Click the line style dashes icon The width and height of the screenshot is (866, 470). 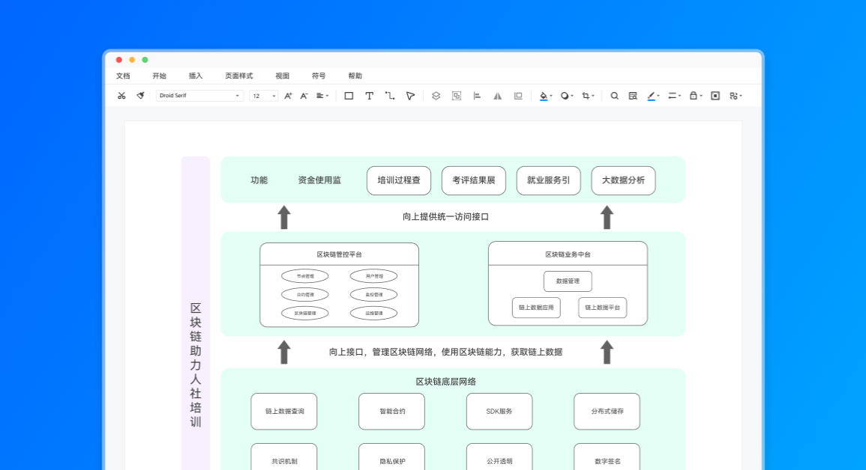tap(673, 96)
